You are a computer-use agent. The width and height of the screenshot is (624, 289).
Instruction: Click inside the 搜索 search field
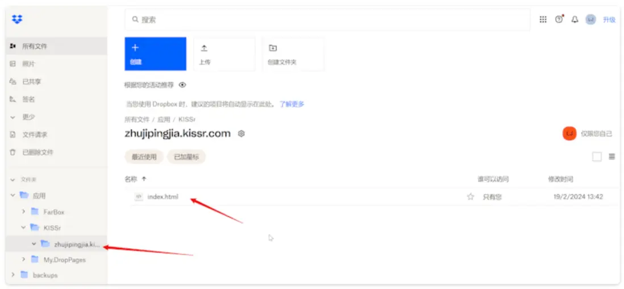(327, 19)
